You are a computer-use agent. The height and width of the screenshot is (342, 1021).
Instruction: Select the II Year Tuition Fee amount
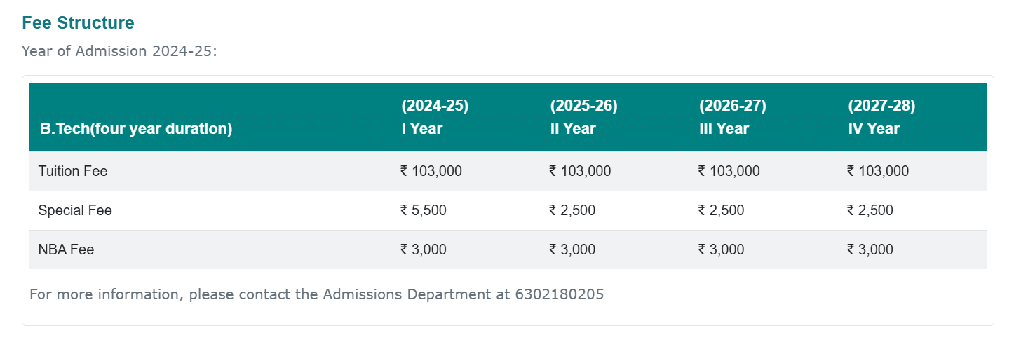tap(580, 171)
